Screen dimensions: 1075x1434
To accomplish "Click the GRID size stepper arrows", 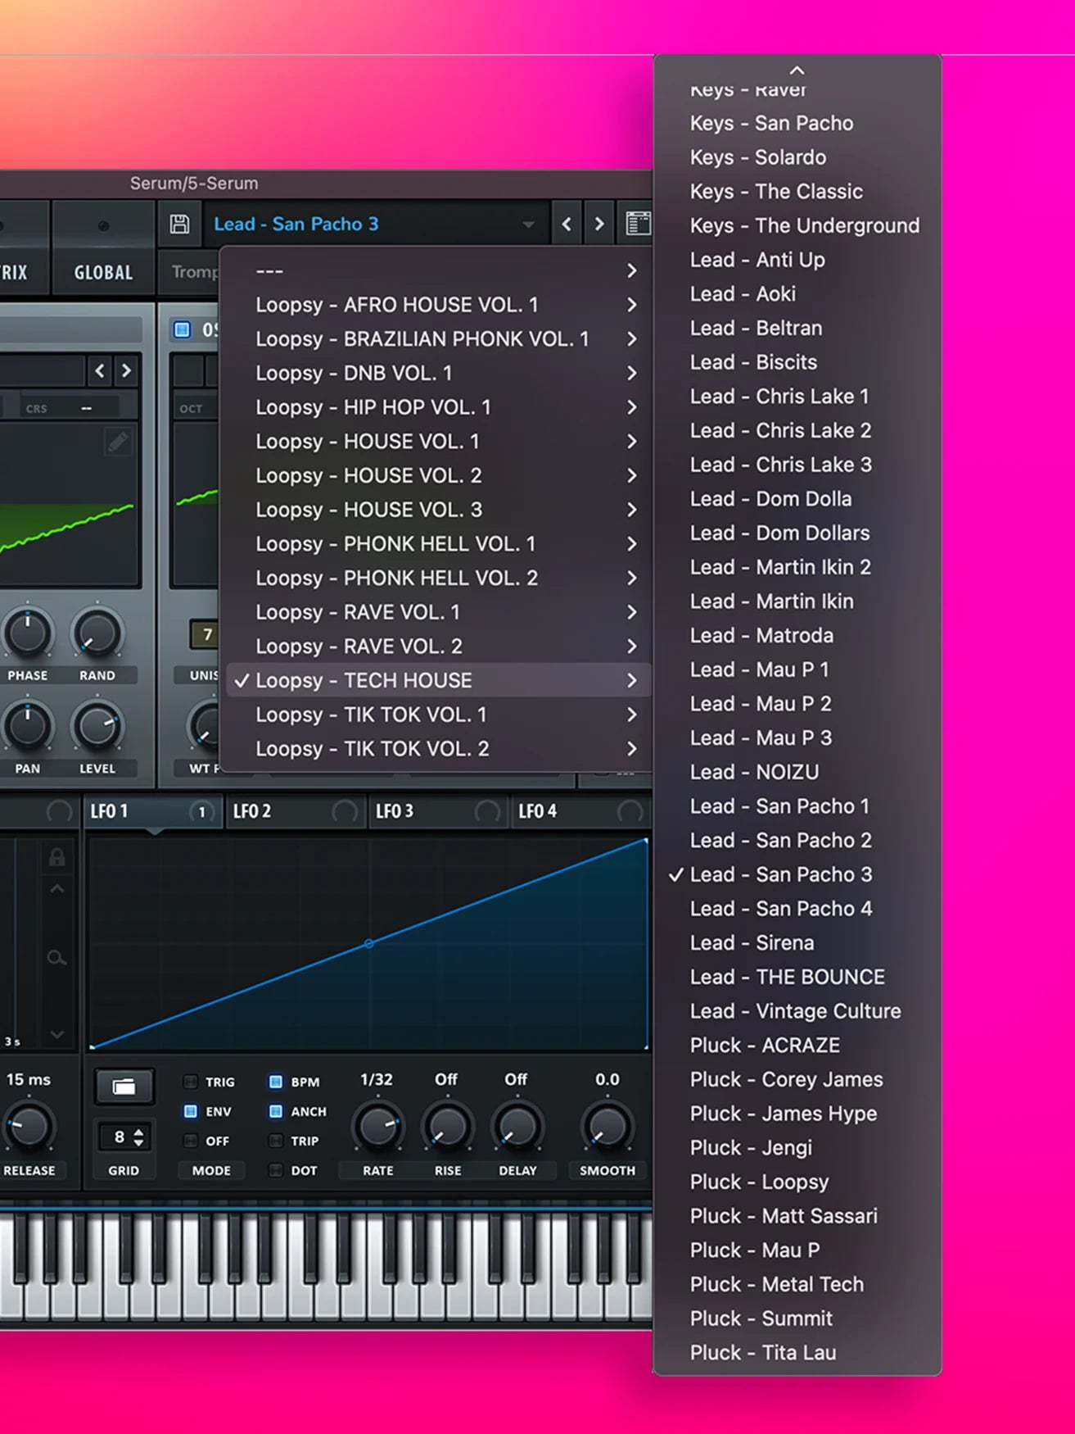I will [x=138, y=1137].
